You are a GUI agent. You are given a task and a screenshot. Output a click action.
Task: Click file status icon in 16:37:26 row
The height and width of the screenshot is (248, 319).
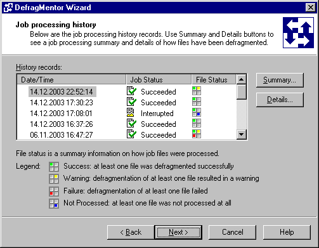pyautogui.click(x=197, y=123)
